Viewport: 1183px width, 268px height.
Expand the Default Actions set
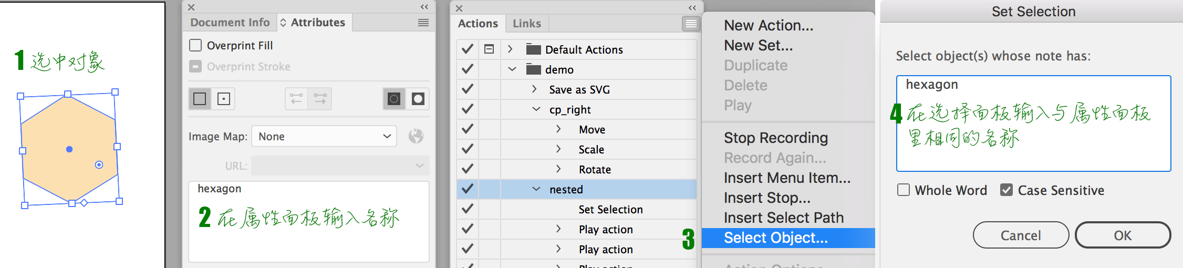(510, 49)
